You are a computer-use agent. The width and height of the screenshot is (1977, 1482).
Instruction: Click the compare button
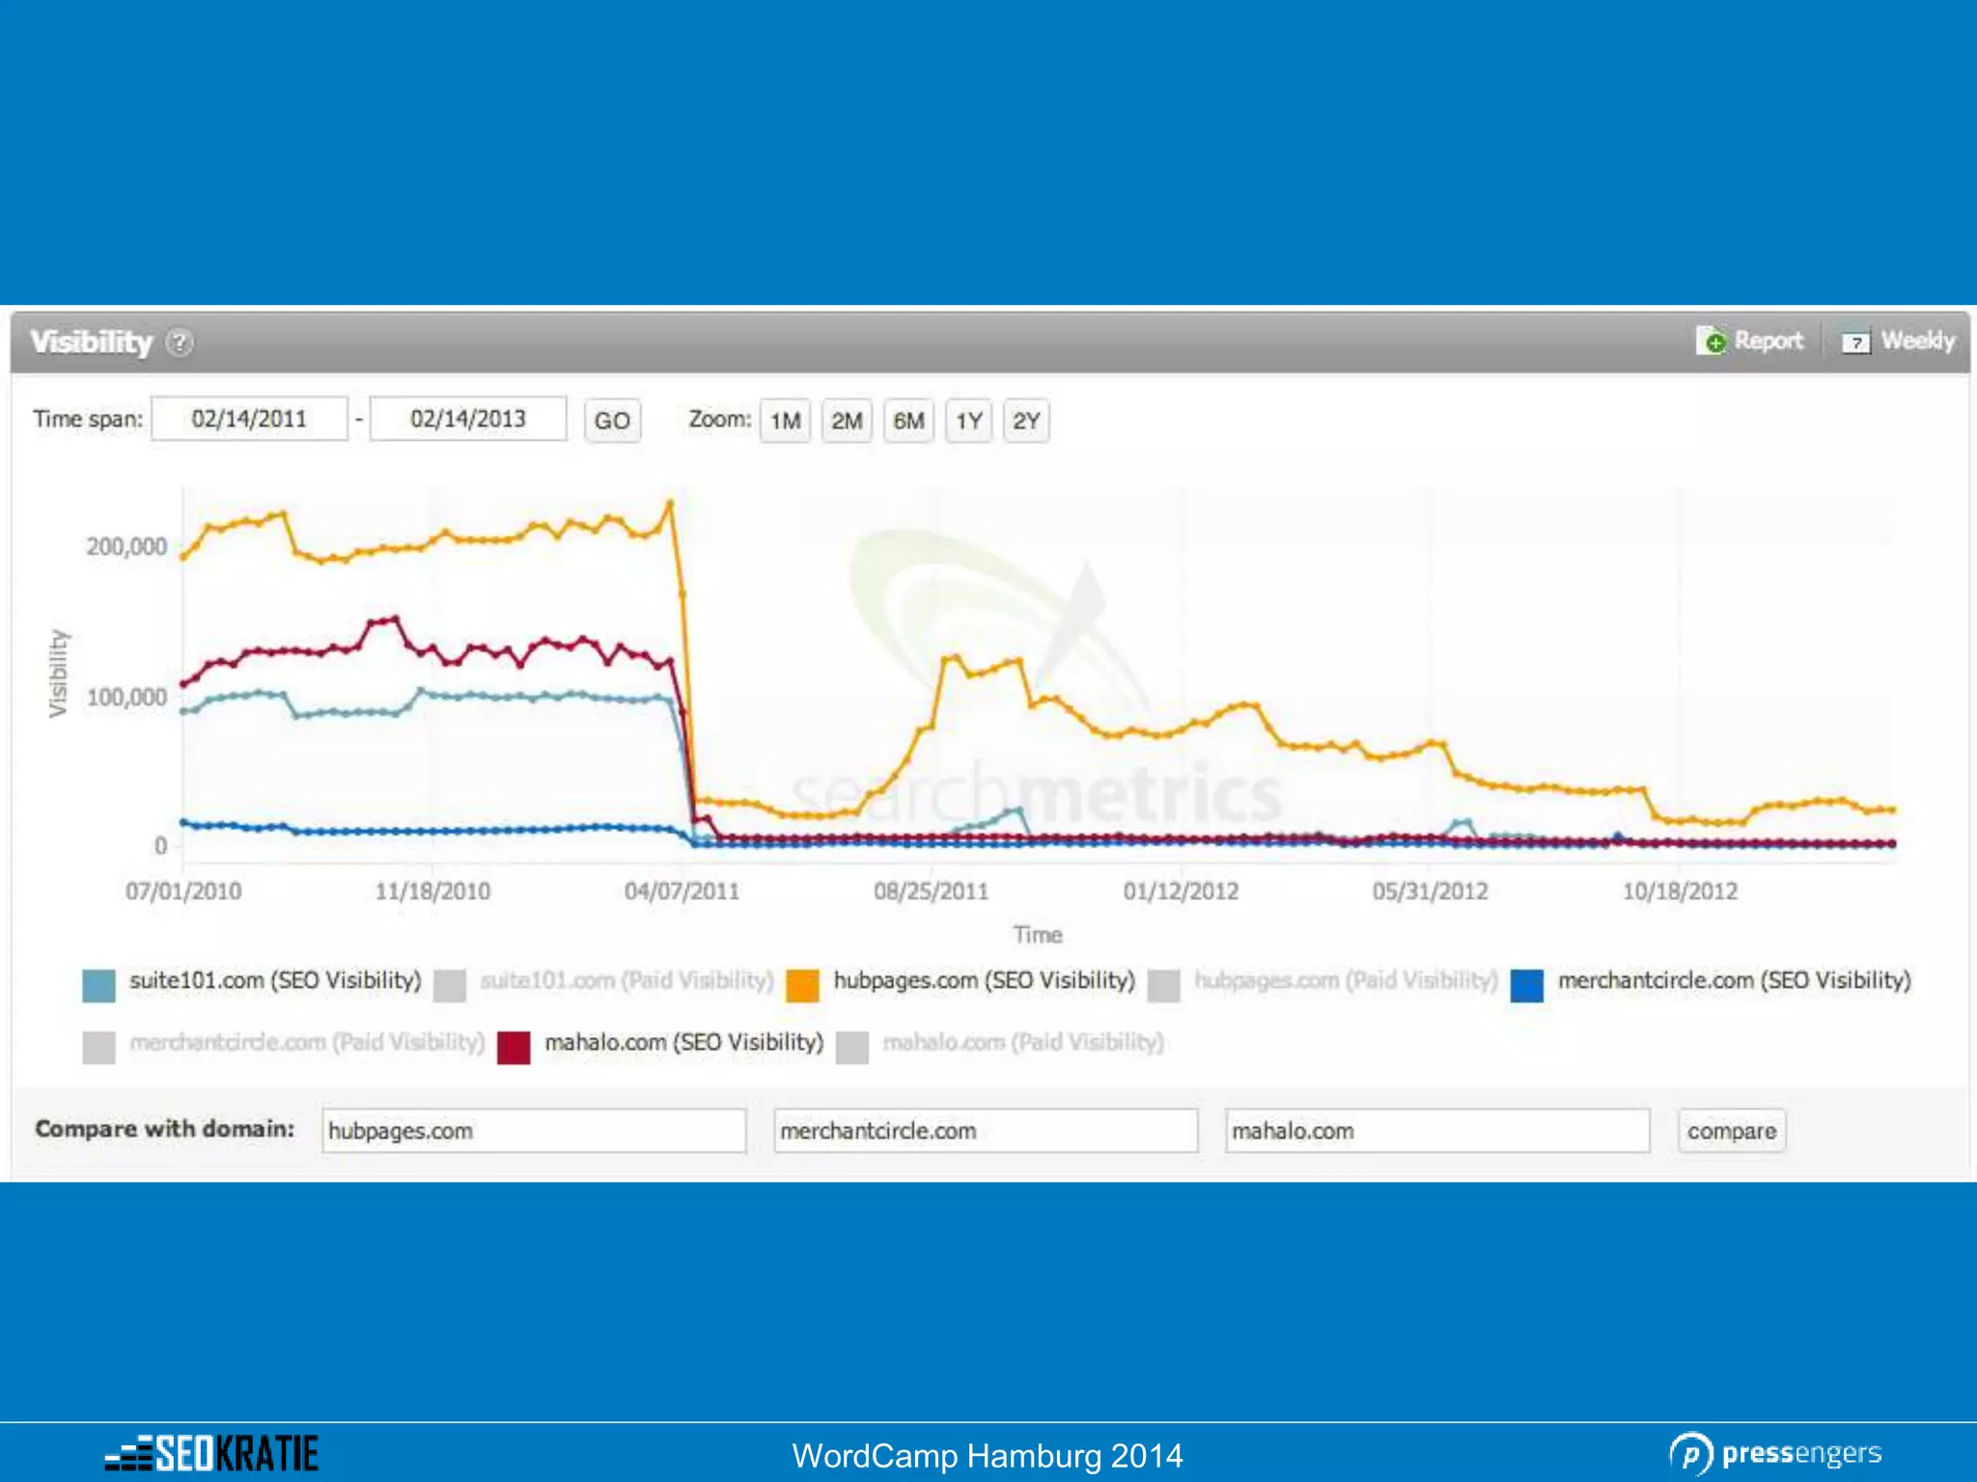tap(1732, 1131)
